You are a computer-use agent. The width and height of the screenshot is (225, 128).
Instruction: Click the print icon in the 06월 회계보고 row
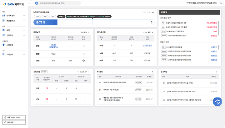pos(83,54)
